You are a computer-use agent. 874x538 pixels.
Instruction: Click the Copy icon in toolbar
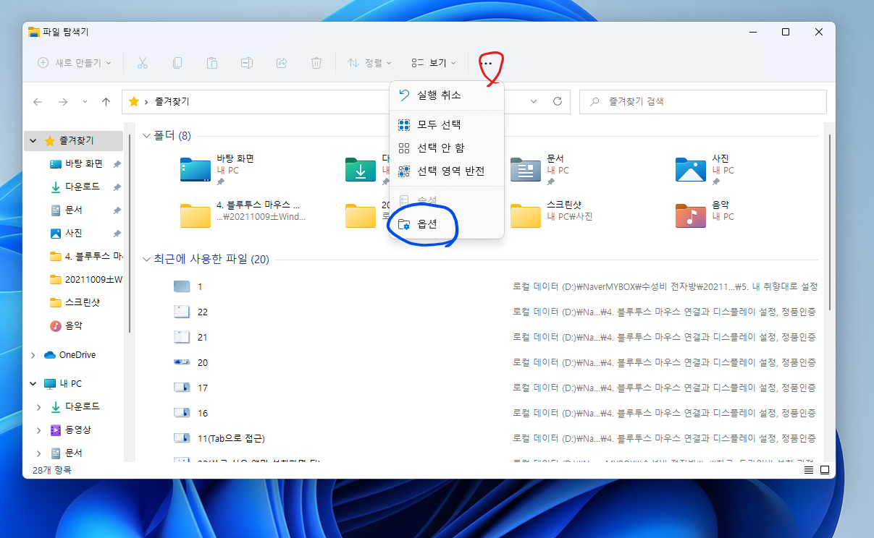pyautogui.click(x=177, y=63)
